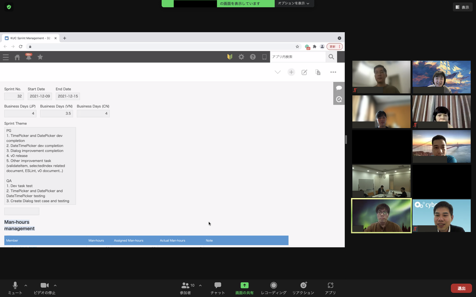Click the yellow-green beginner mark icon
The image size is (476, 297).
coord(230,57)
